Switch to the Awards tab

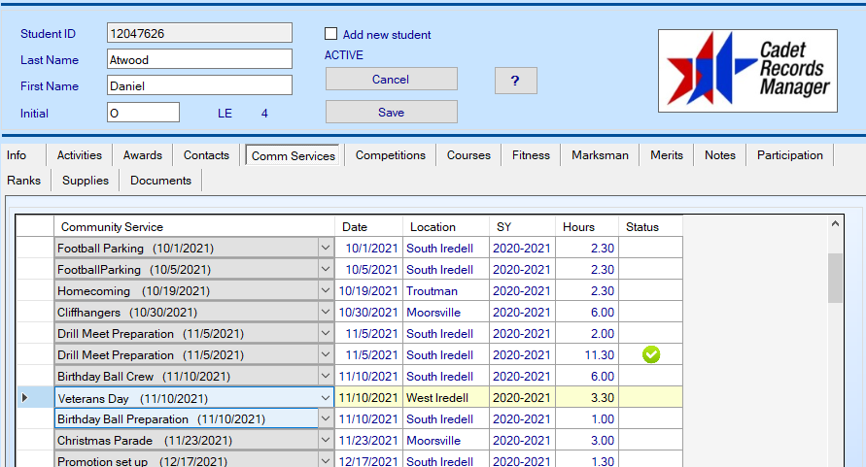point(143,155)
